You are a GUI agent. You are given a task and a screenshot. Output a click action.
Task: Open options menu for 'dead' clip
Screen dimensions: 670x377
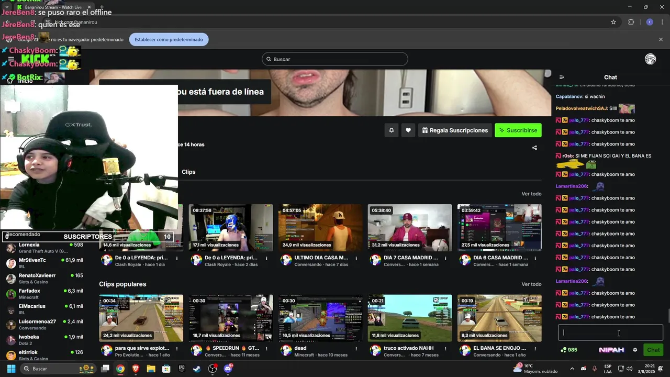pyautogui.click(x=356, y=348)
